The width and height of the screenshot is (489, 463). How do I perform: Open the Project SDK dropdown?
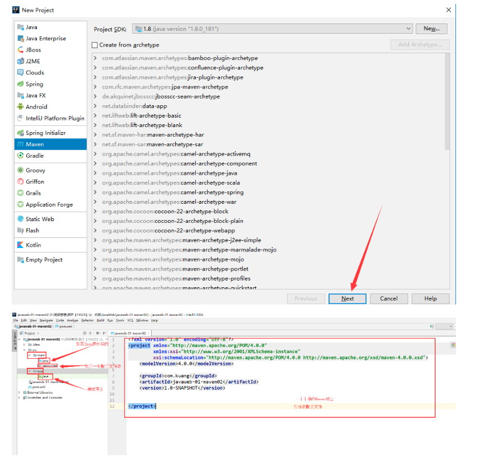pos(272,29)
